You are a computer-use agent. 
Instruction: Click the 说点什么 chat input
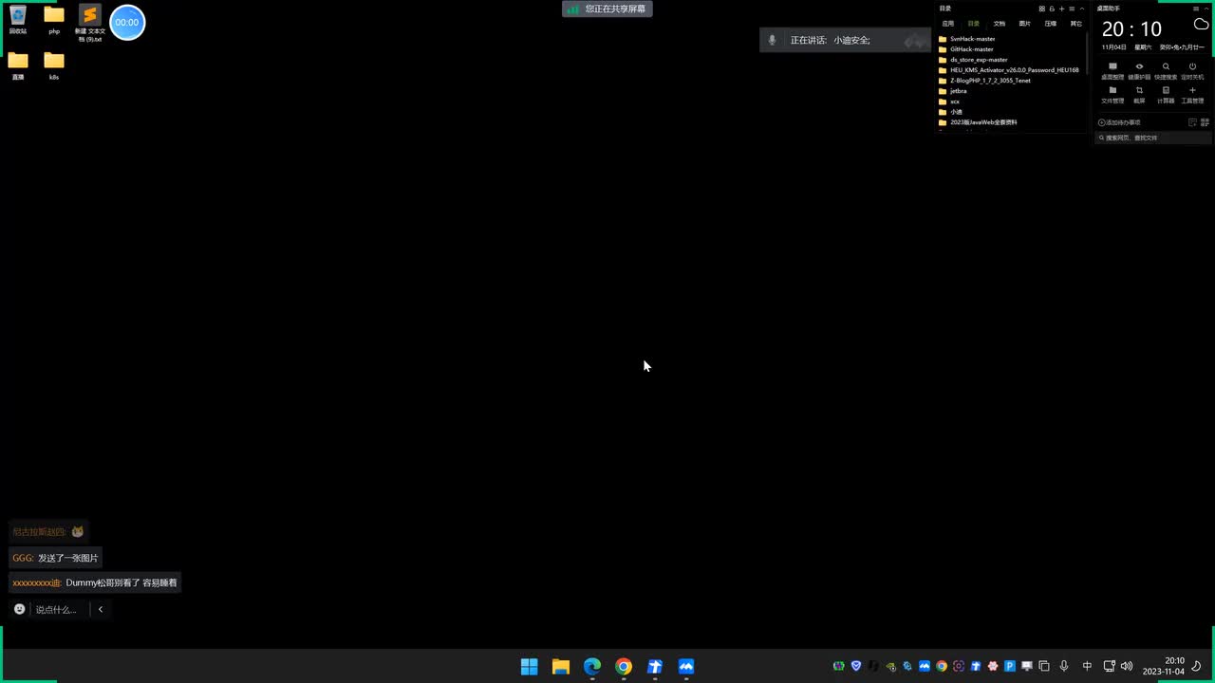57,610
